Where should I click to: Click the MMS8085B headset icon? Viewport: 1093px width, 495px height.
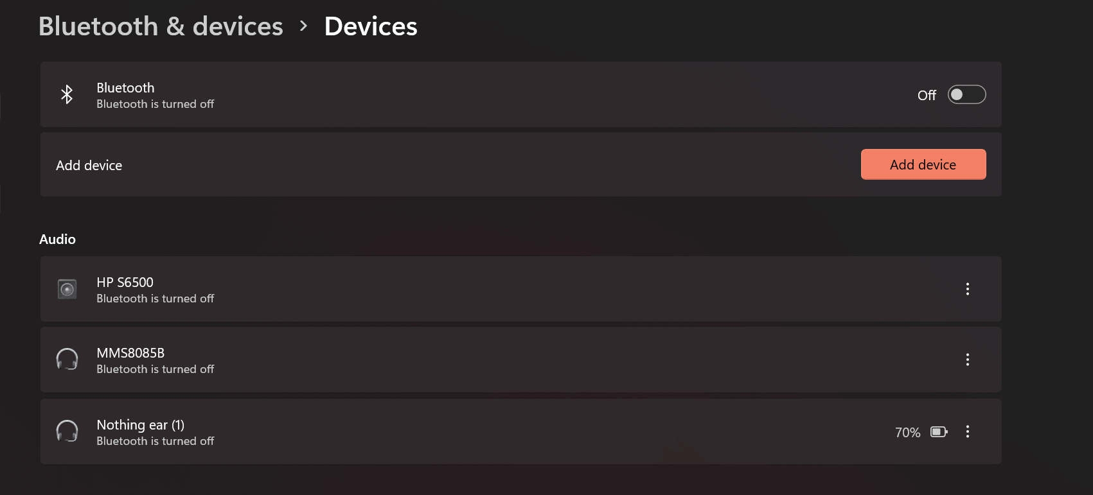point(67,360)
